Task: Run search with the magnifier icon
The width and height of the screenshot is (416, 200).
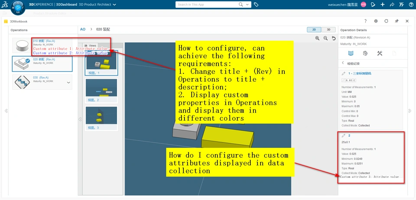Action: click(240, 4)
